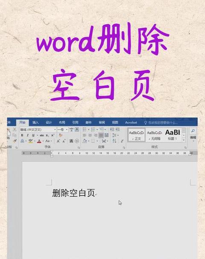This screenshot has height=259, width=205.
Task: Click the Decrease Indent icon
Action: click(x=112, y=129)
